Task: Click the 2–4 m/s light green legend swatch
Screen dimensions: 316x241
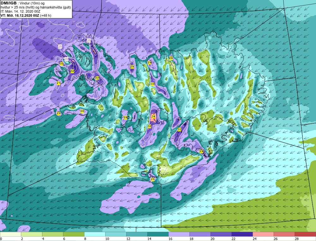Action: [32, 234]
